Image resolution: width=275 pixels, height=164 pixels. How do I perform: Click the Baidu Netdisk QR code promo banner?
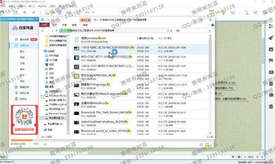[25, 120]
